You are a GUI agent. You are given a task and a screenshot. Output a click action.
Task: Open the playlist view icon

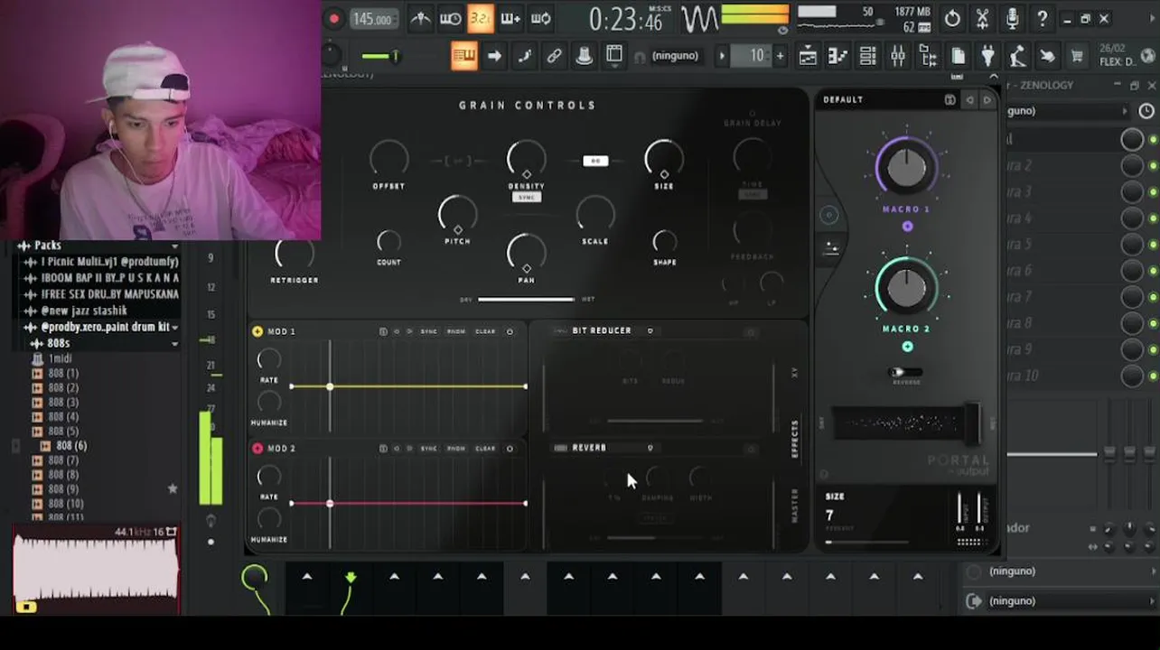[808, 56]
